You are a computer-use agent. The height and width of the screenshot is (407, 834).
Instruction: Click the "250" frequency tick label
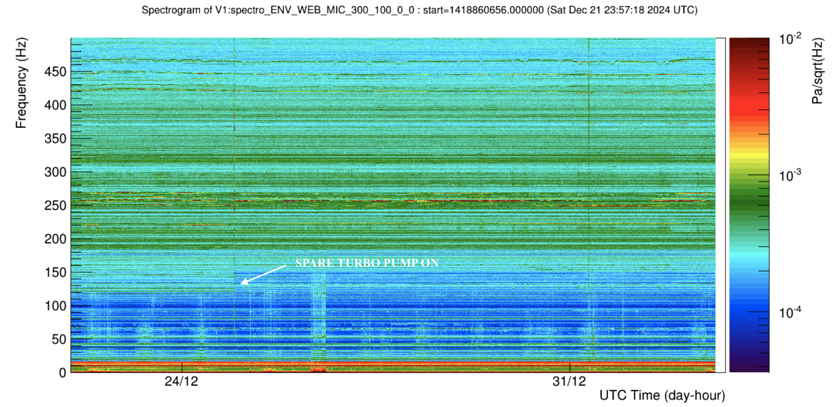pyautogui.click(x=55, y=205)
